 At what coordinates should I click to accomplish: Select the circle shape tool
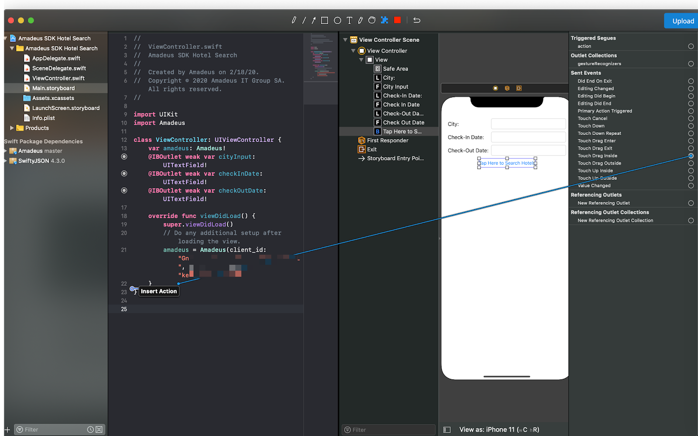(x=337, y=20)
